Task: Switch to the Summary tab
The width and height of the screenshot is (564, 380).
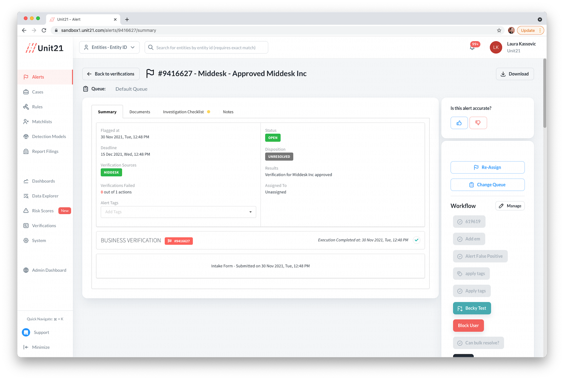Action: 107,112
